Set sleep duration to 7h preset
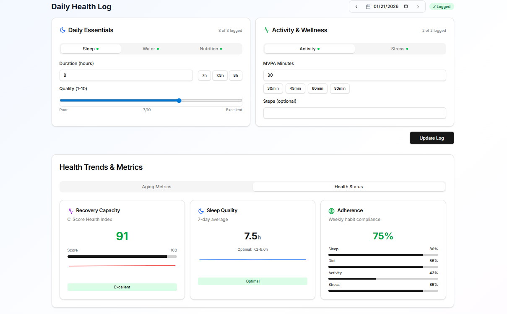Screen dimensions: 507x314 (204, 75)
